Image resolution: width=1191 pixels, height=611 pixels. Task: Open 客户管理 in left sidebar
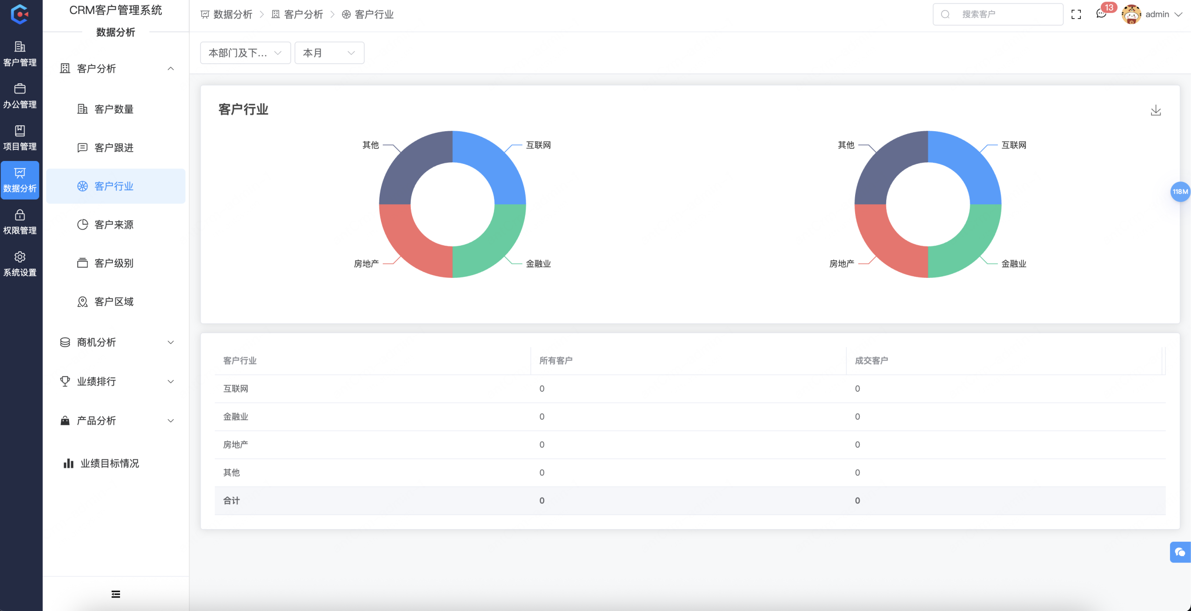pyautogui.click(x=20, y=54)
